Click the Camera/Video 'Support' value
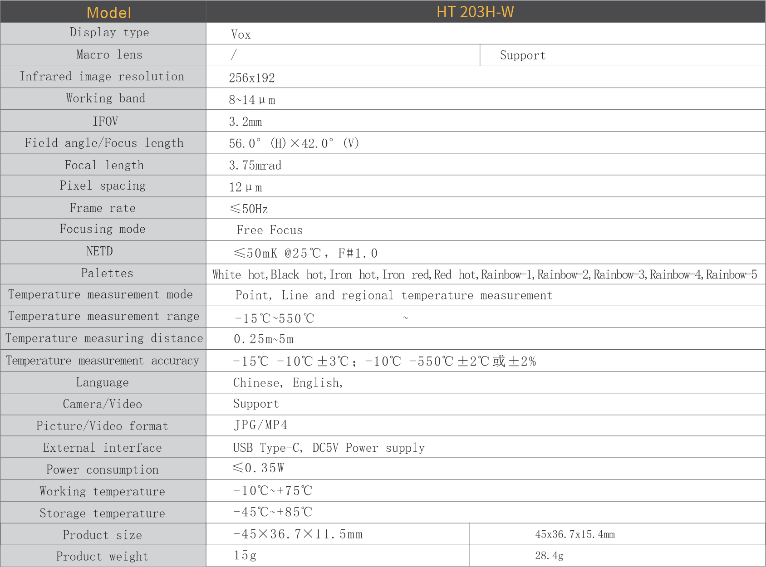 (256, 404)
